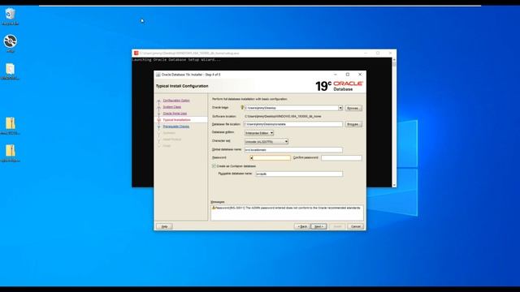Image resolution: width=520 pixels, height=292 pixels.
Task: Click console window scrollbar down arrow
Action: [x=394, y=185]
